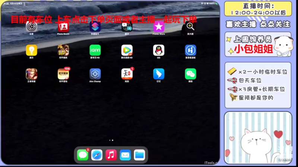Open the Translate app
The height and width of the screenshot is (167, 298).
tap(127, 26)
